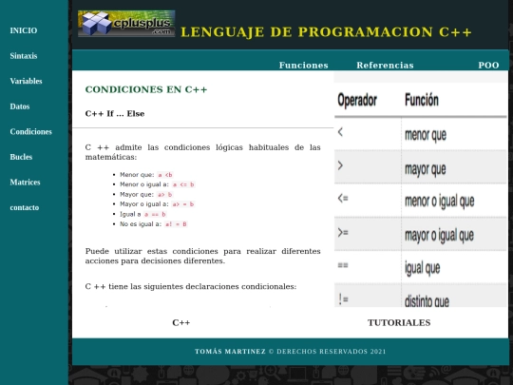
Task: Click the CONDICIONES EN C++ heading
Action: click(146, 89)
